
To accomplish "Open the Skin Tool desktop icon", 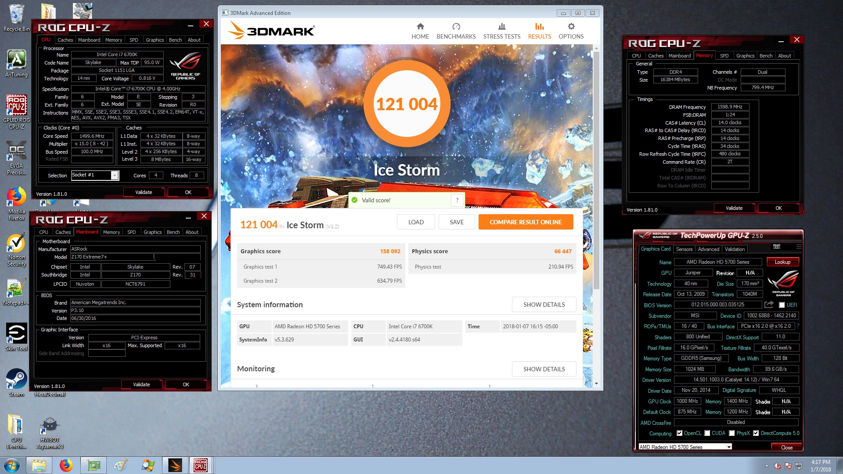I will pyautogui.click(x=16, y=338).
